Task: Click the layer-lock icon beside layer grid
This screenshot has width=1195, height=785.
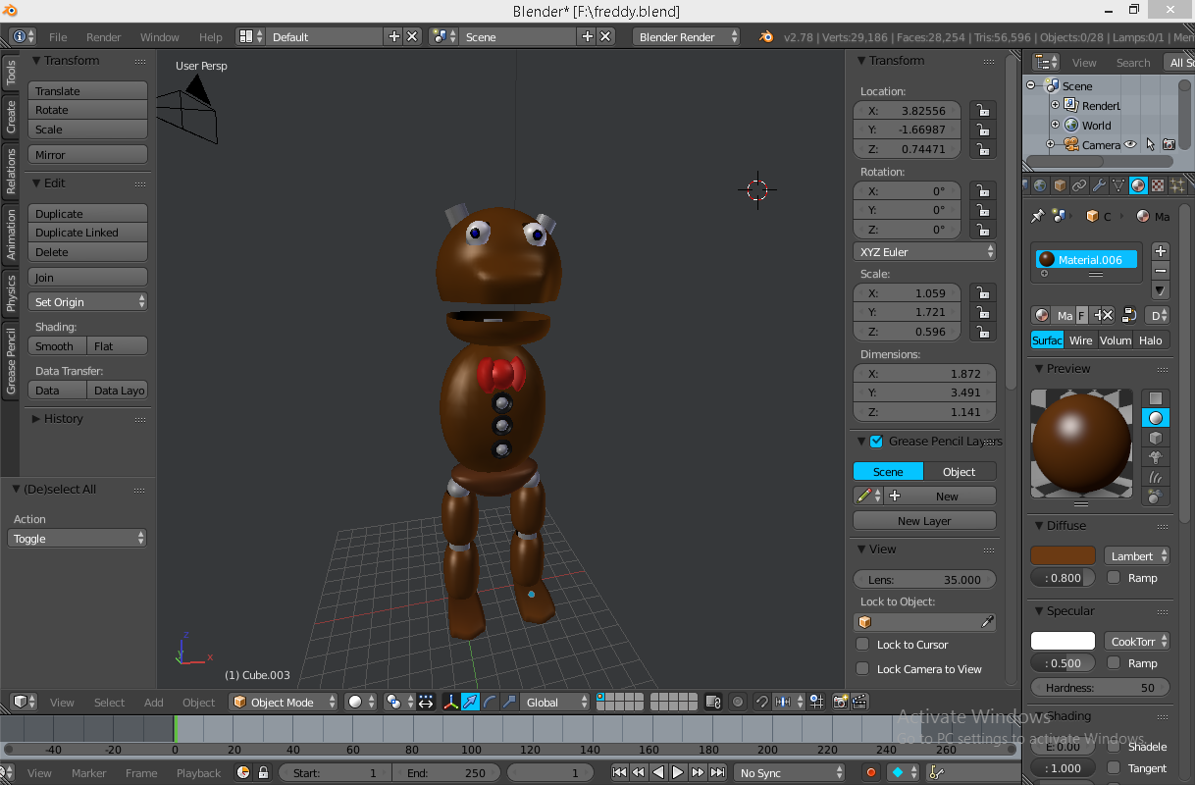Action: 714,702
